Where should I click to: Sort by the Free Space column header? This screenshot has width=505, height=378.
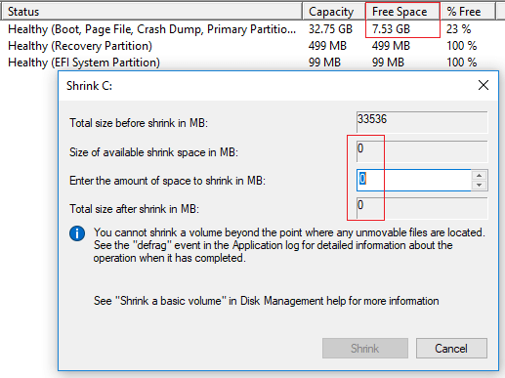pos(402,12)
